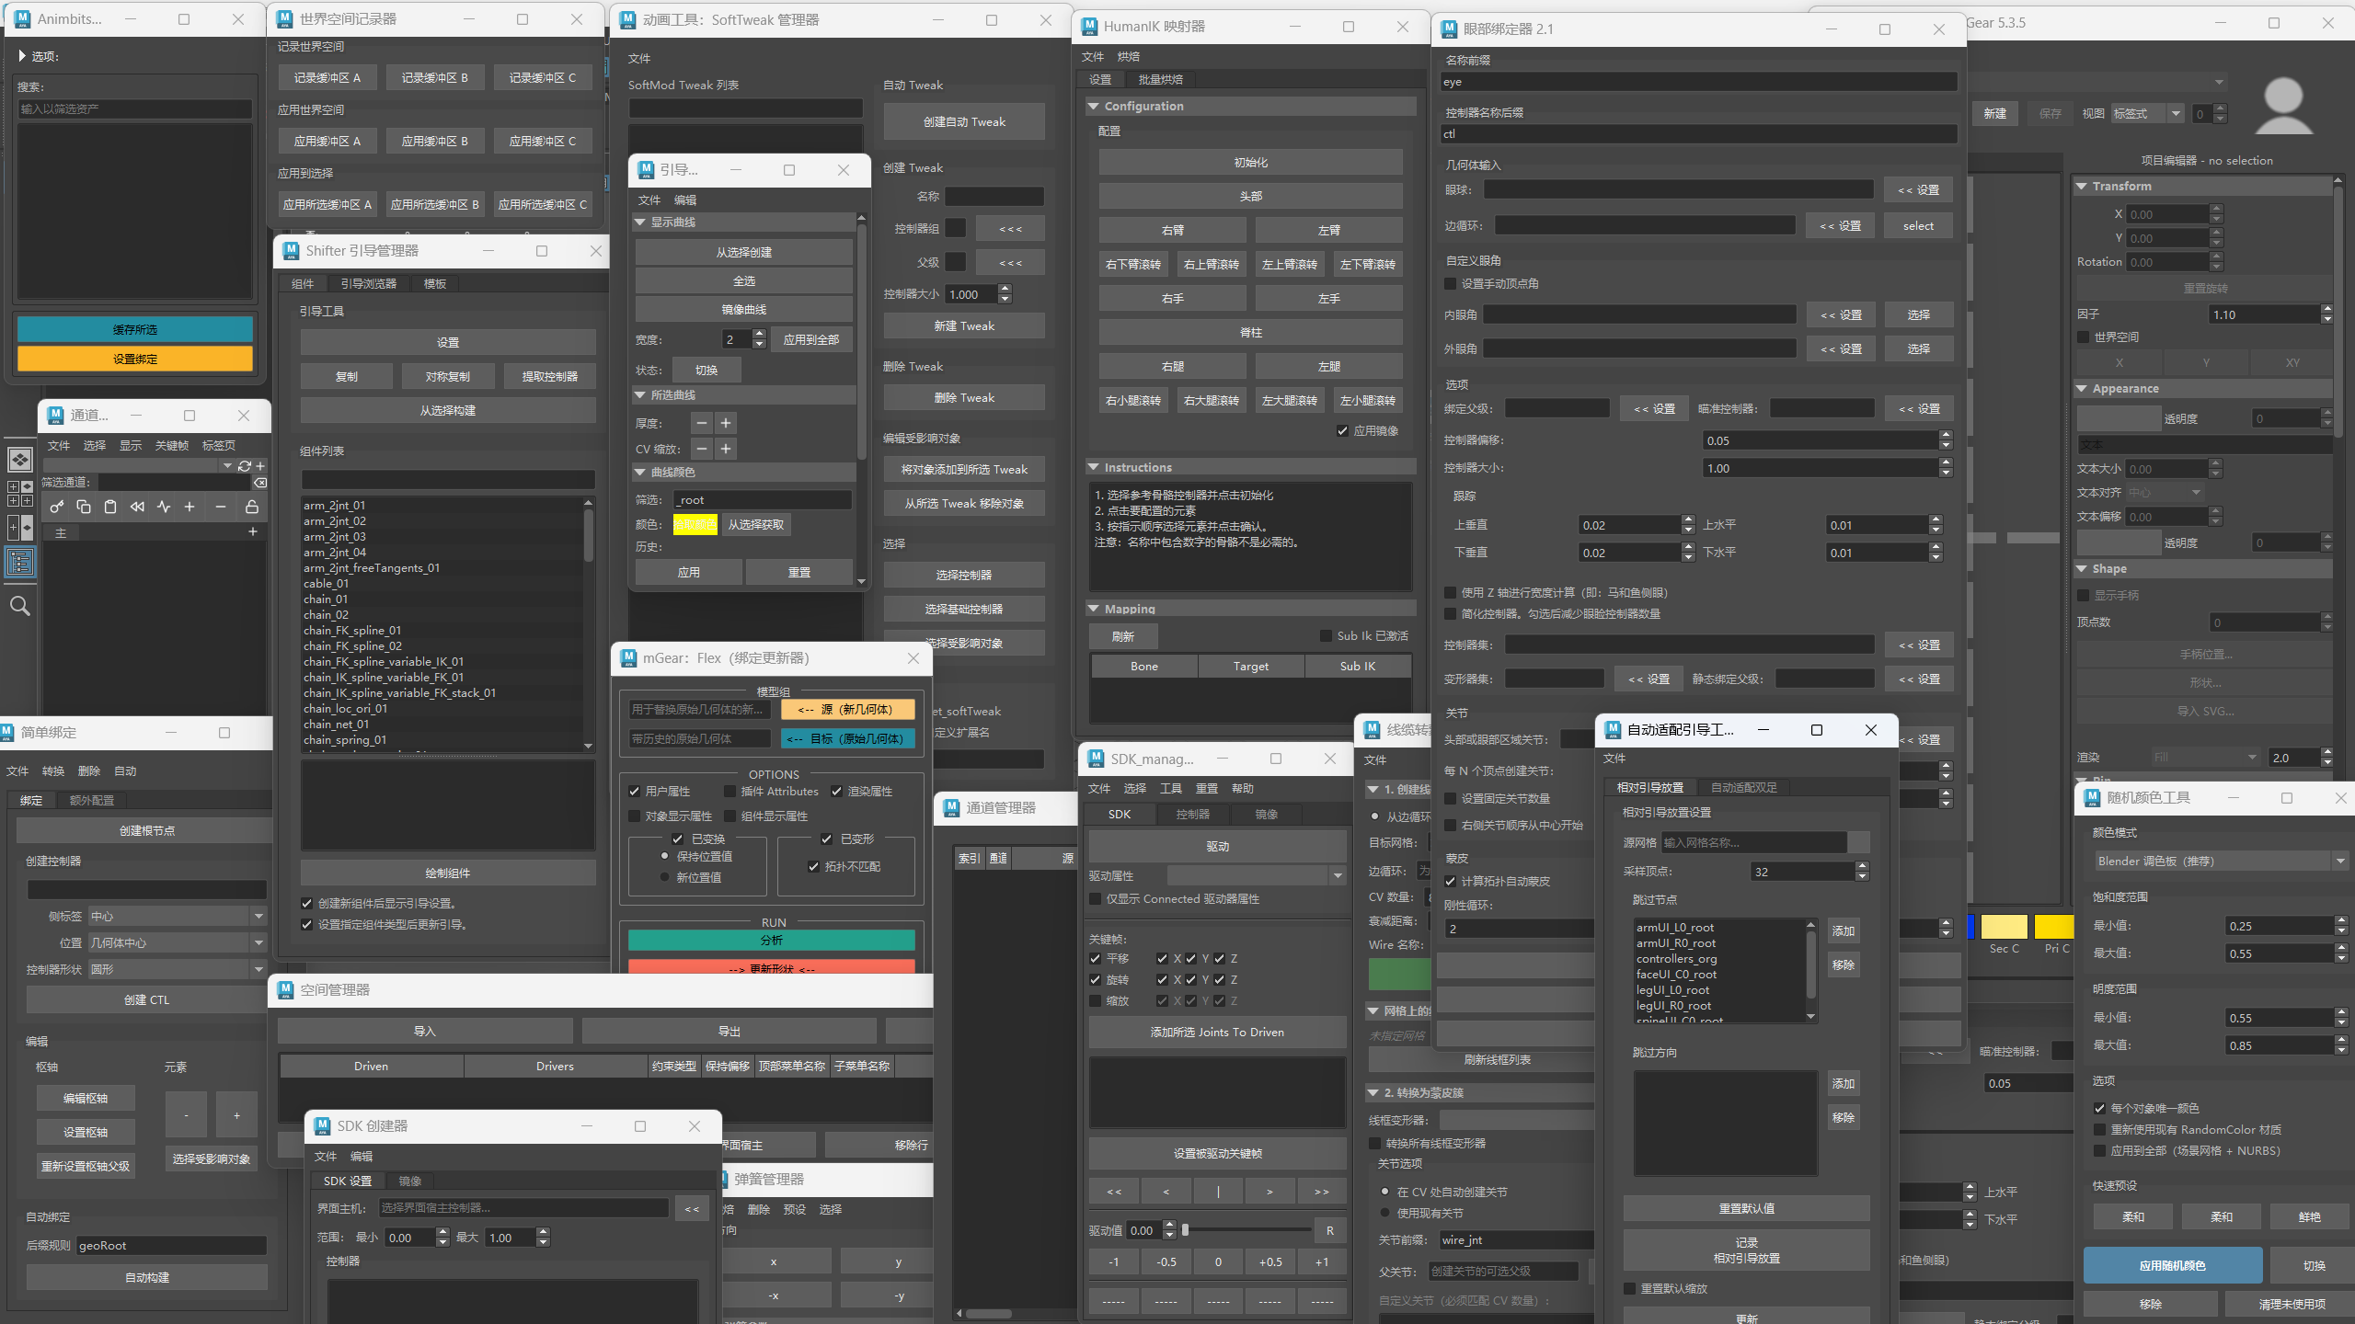Click the clipboard paste icon in channel toolbar
This screenshot has height=1324, width=2355.
[x=110, y=507]
